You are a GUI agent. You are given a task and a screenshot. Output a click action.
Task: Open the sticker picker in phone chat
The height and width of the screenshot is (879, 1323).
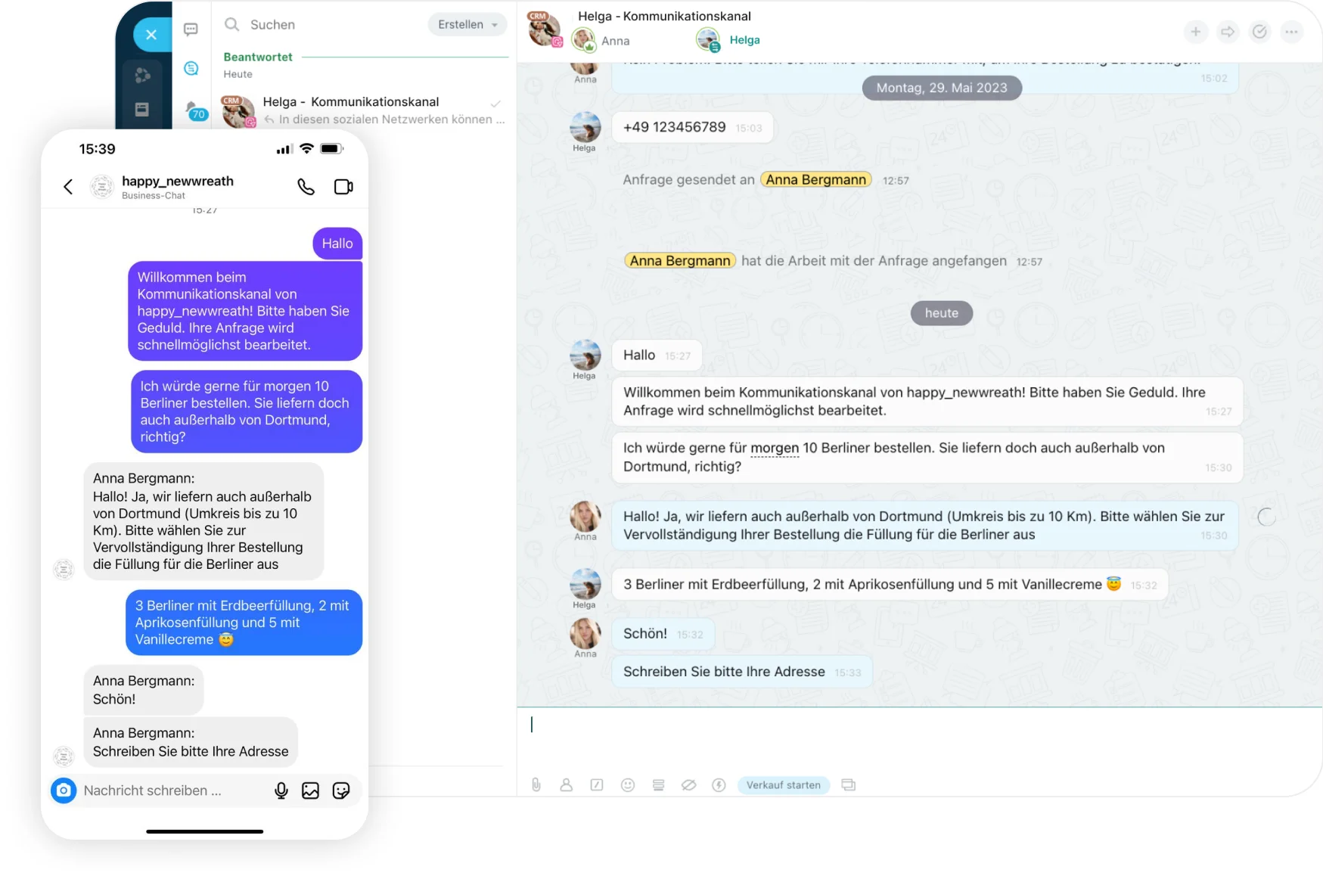pyautogui.click(x=341, y=790)
